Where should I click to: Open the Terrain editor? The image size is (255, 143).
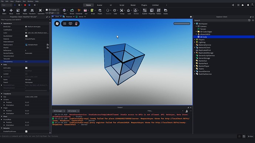pyautogui.click(x=72, y=11)
